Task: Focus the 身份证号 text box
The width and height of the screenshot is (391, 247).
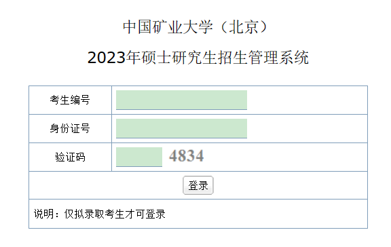Action: pyautogui.click(x=181, y=129)
